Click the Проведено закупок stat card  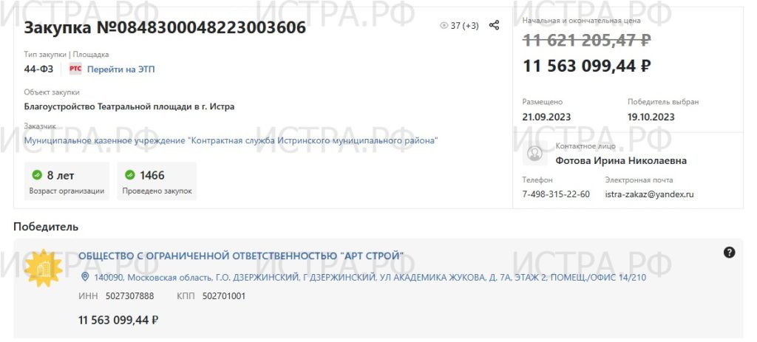click(x=157, y=181)
